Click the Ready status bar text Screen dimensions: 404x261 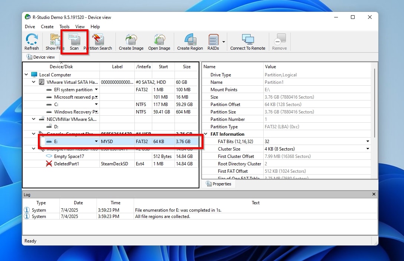click(30, 241)
